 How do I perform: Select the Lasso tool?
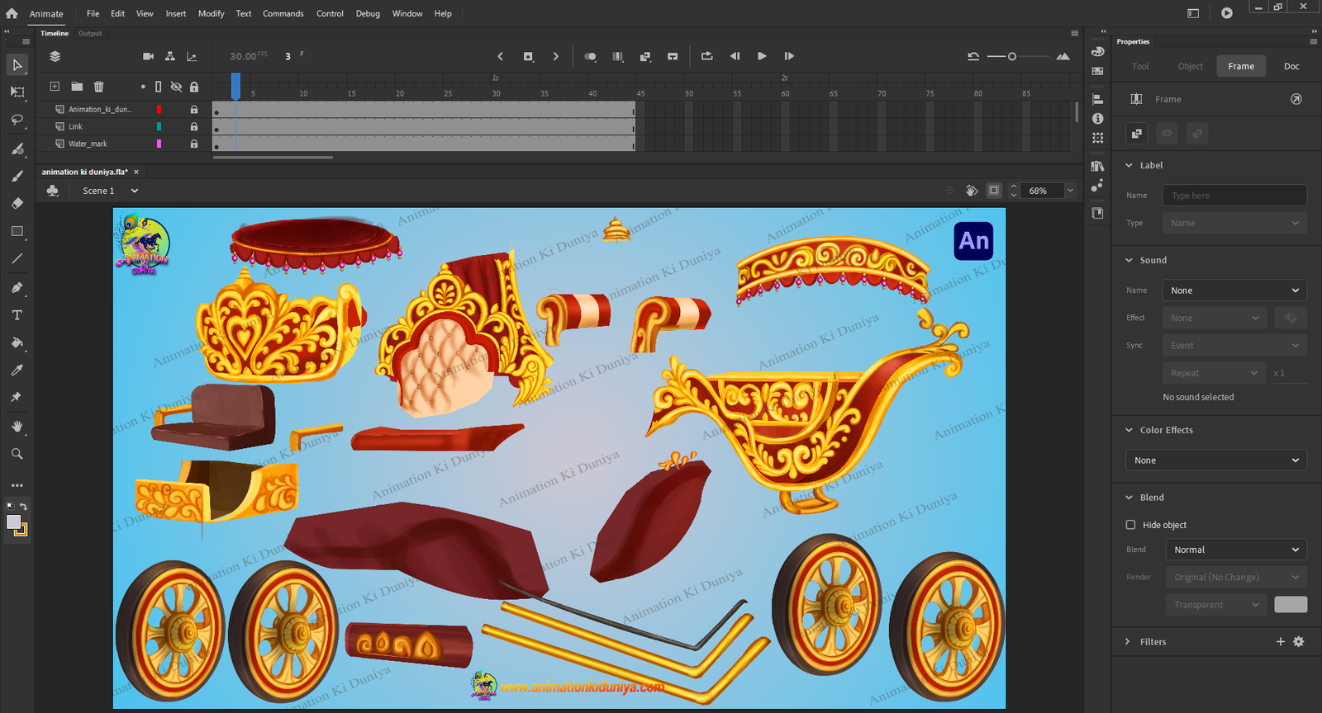point(17,120)
